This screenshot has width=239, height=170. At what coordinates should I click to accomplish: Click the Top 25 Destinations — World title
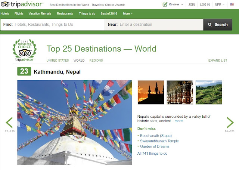101,49
